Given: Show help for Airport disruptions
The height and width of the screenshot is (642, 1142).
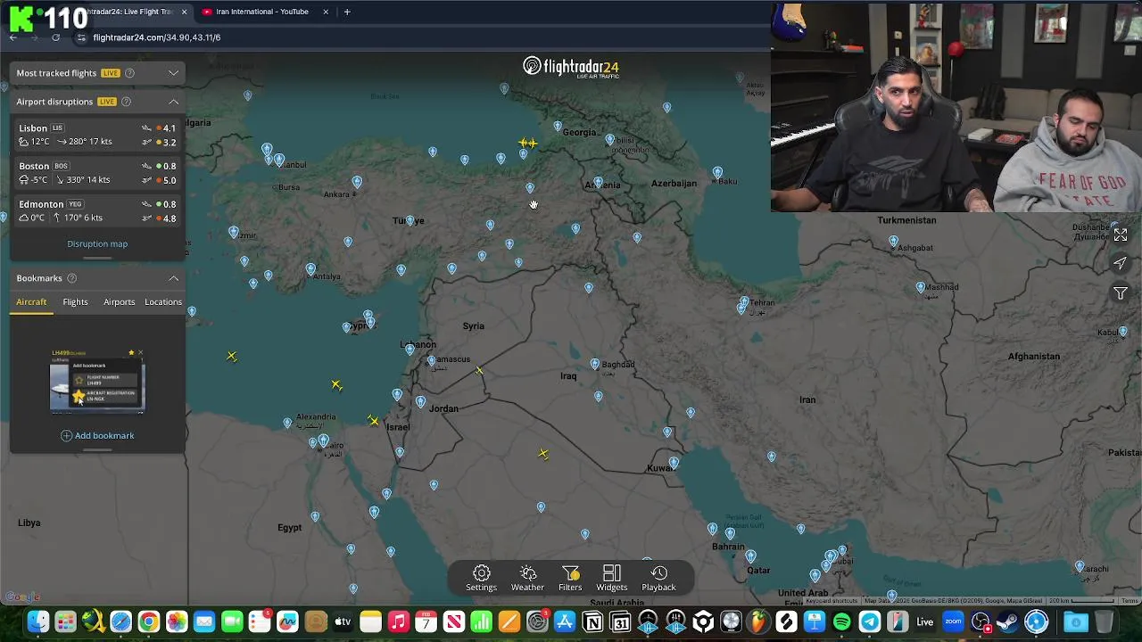Looking at the screenshot, I should (126, 102).
